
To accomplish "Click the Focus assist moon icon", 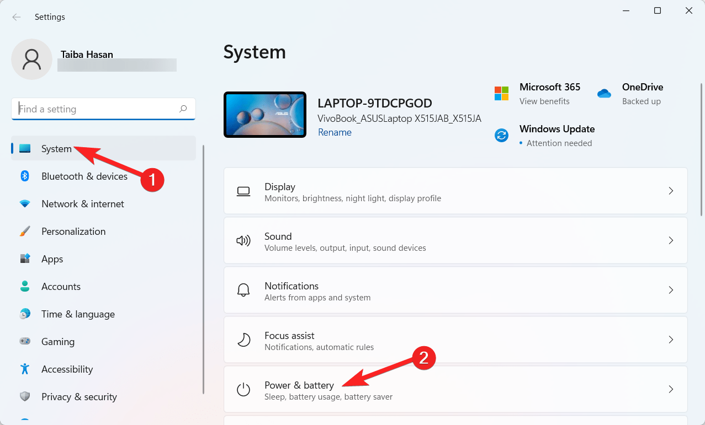I will tap(243, 340).
